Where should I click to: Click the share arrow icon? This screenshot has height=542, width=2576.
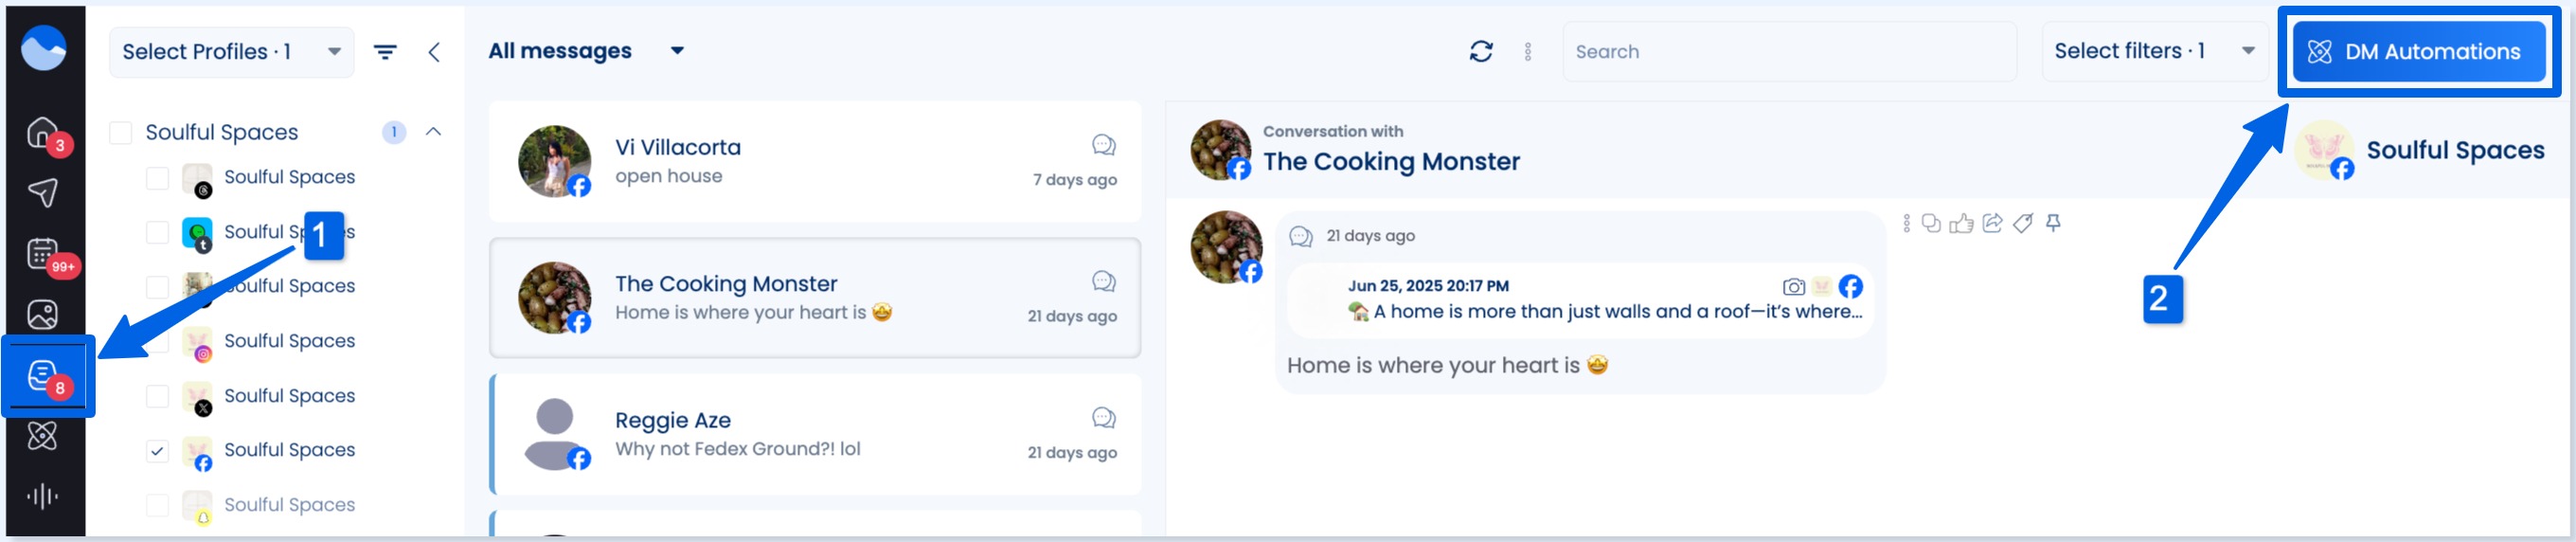(1992, 224)
